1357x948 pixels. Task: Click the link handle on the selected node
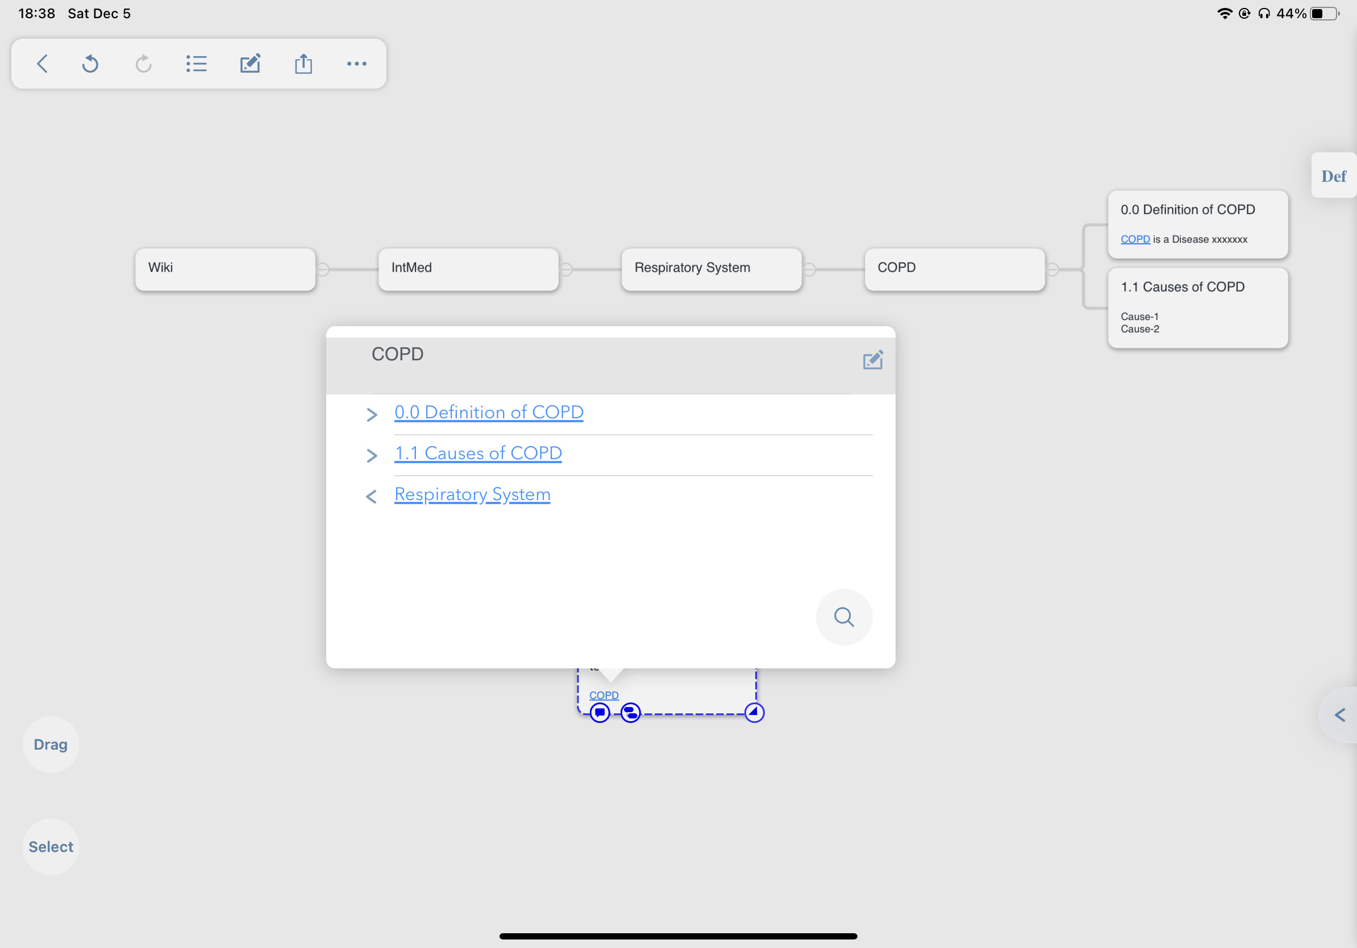coord(631,713)
